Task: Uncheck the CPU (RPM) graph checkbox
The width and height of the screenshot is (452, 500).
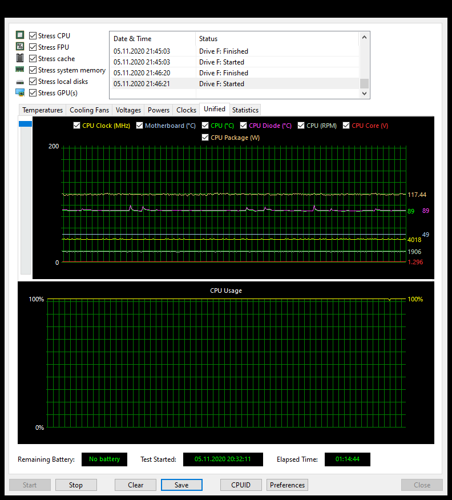Action: coord(301,126)
